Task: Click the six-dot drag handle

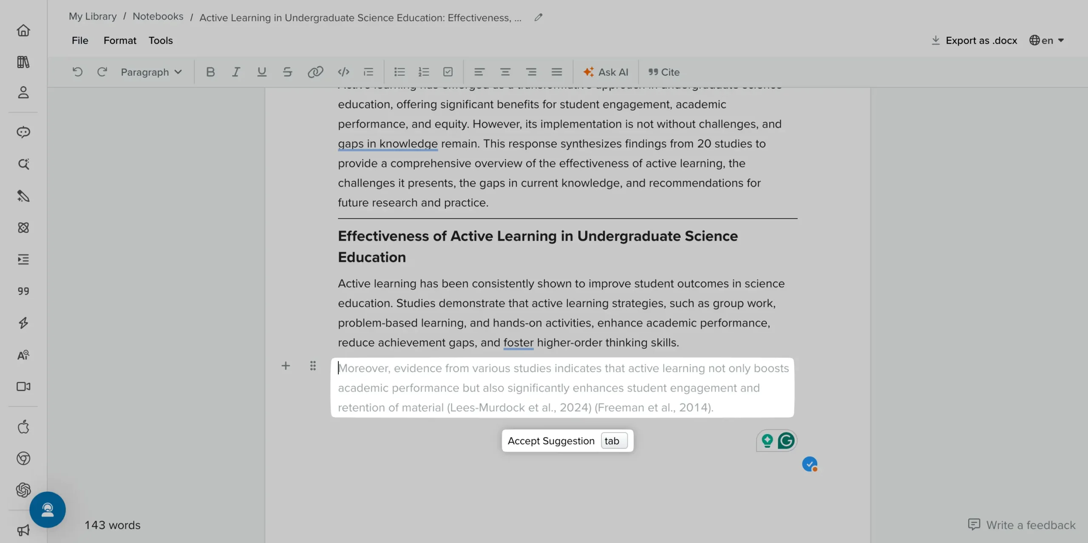Action: [x=313, y=366]
